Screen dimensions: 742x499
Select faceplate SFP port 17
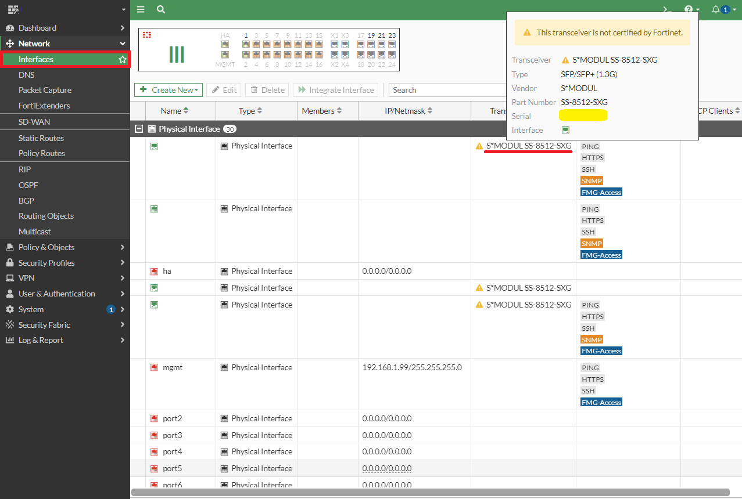pyautogui.click(x=361, y=44)
